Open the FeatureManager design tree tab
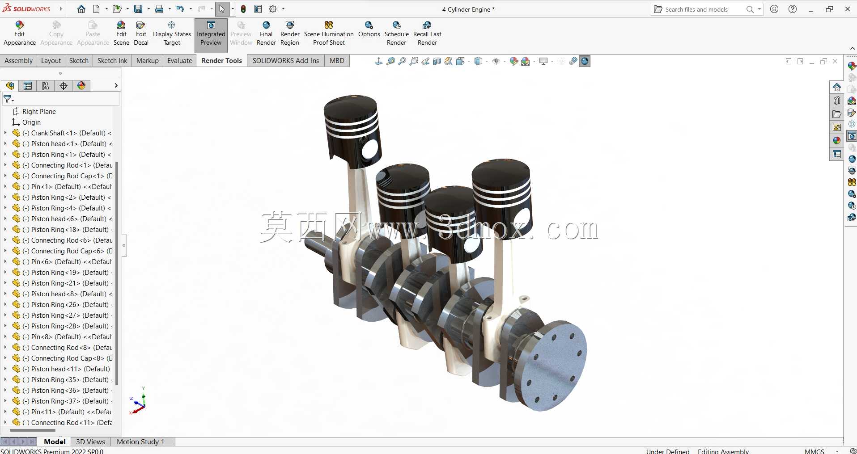 click(x=10, y=86)
